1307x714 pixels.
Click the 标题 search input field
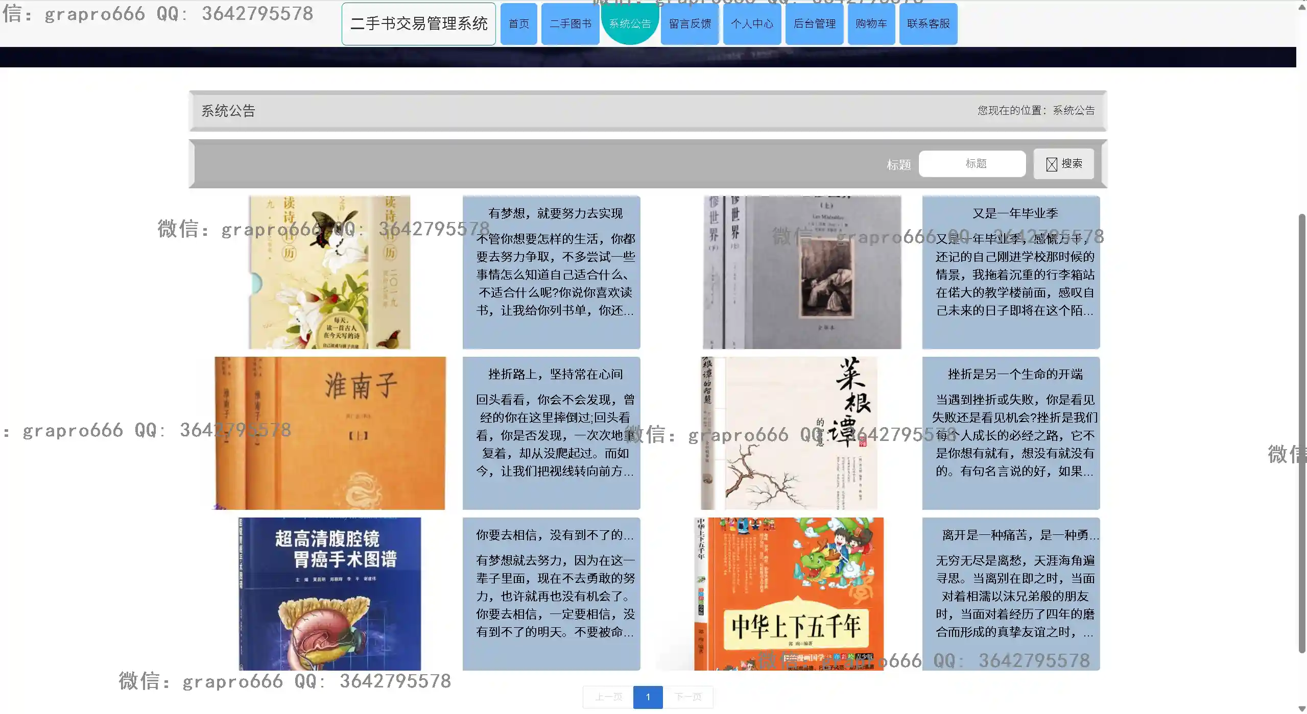coord(972,164)
